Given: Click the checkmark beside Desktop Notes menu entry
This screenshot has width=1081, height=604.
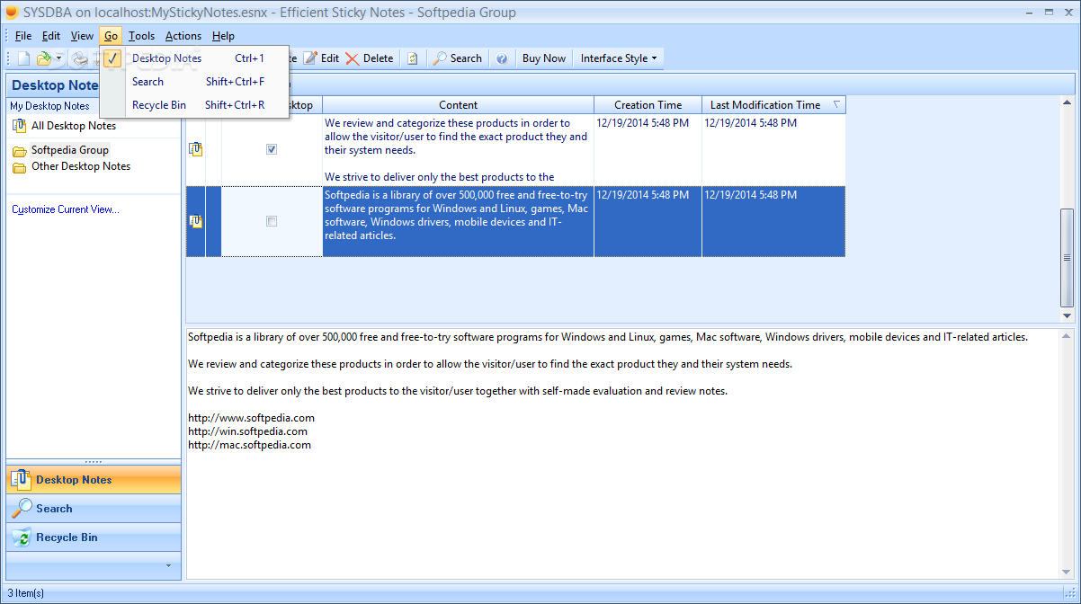Looking at the screenshot, I should pos(112,58).
